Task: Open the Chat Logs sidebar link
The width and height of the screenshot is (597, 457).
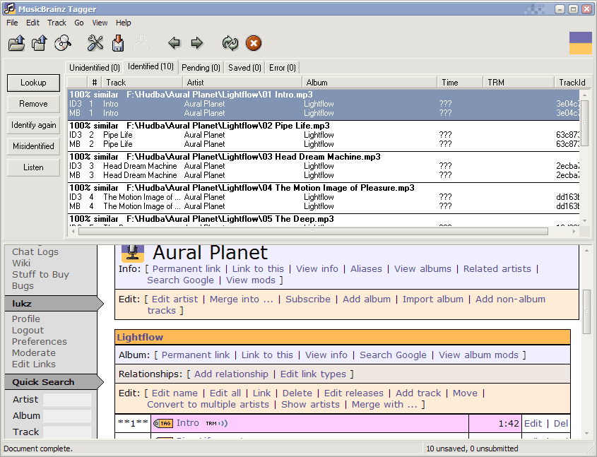Action: click(35, 252)
